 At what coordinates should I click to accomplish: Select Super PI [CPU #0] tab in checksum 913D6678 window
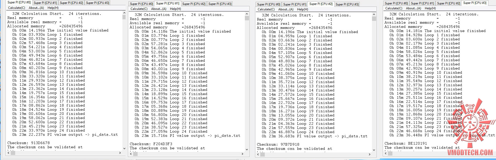pyautogui.click(x=19, y=2)
